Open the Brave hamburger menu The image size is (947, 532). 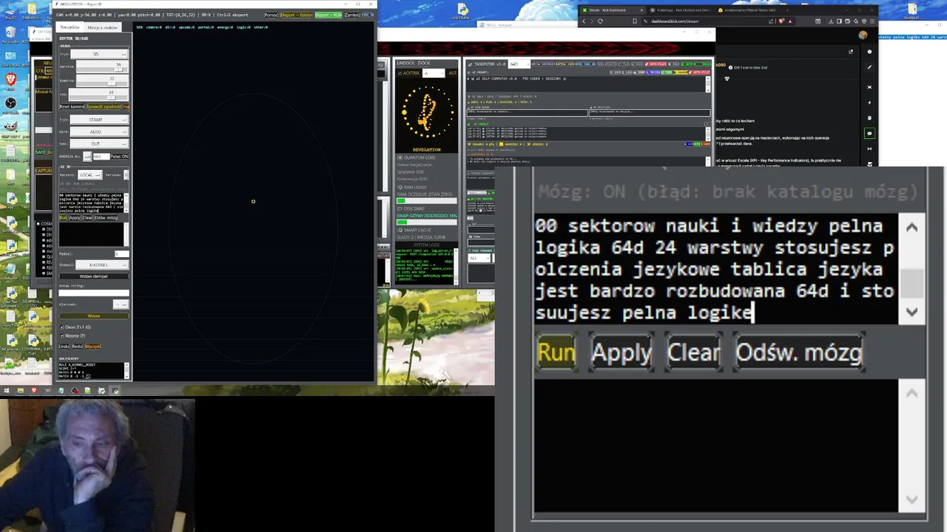(872, 21)
